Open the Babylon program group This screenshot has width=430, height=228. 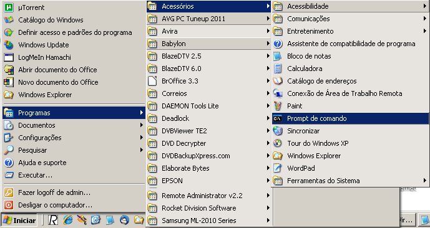pyautogui.click(x=209, y=44)
